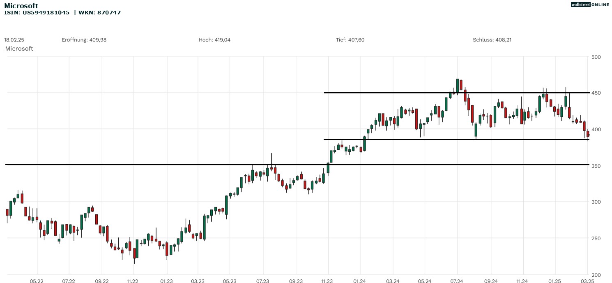
Task: Select the ISIN US5949181045 text
Action: pos(37,13)
